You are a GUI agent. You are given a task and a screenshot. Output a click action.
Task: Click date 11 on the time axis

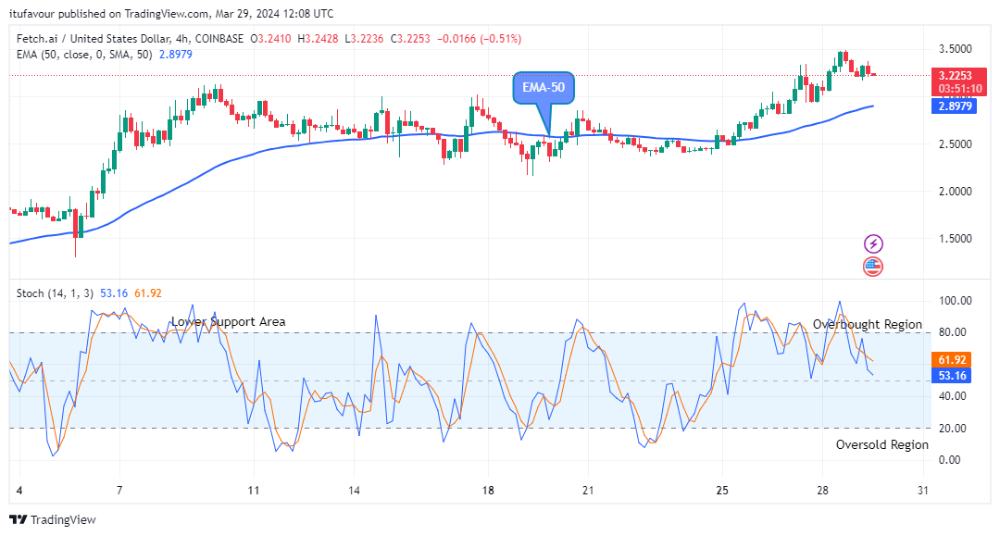point(254,490)
